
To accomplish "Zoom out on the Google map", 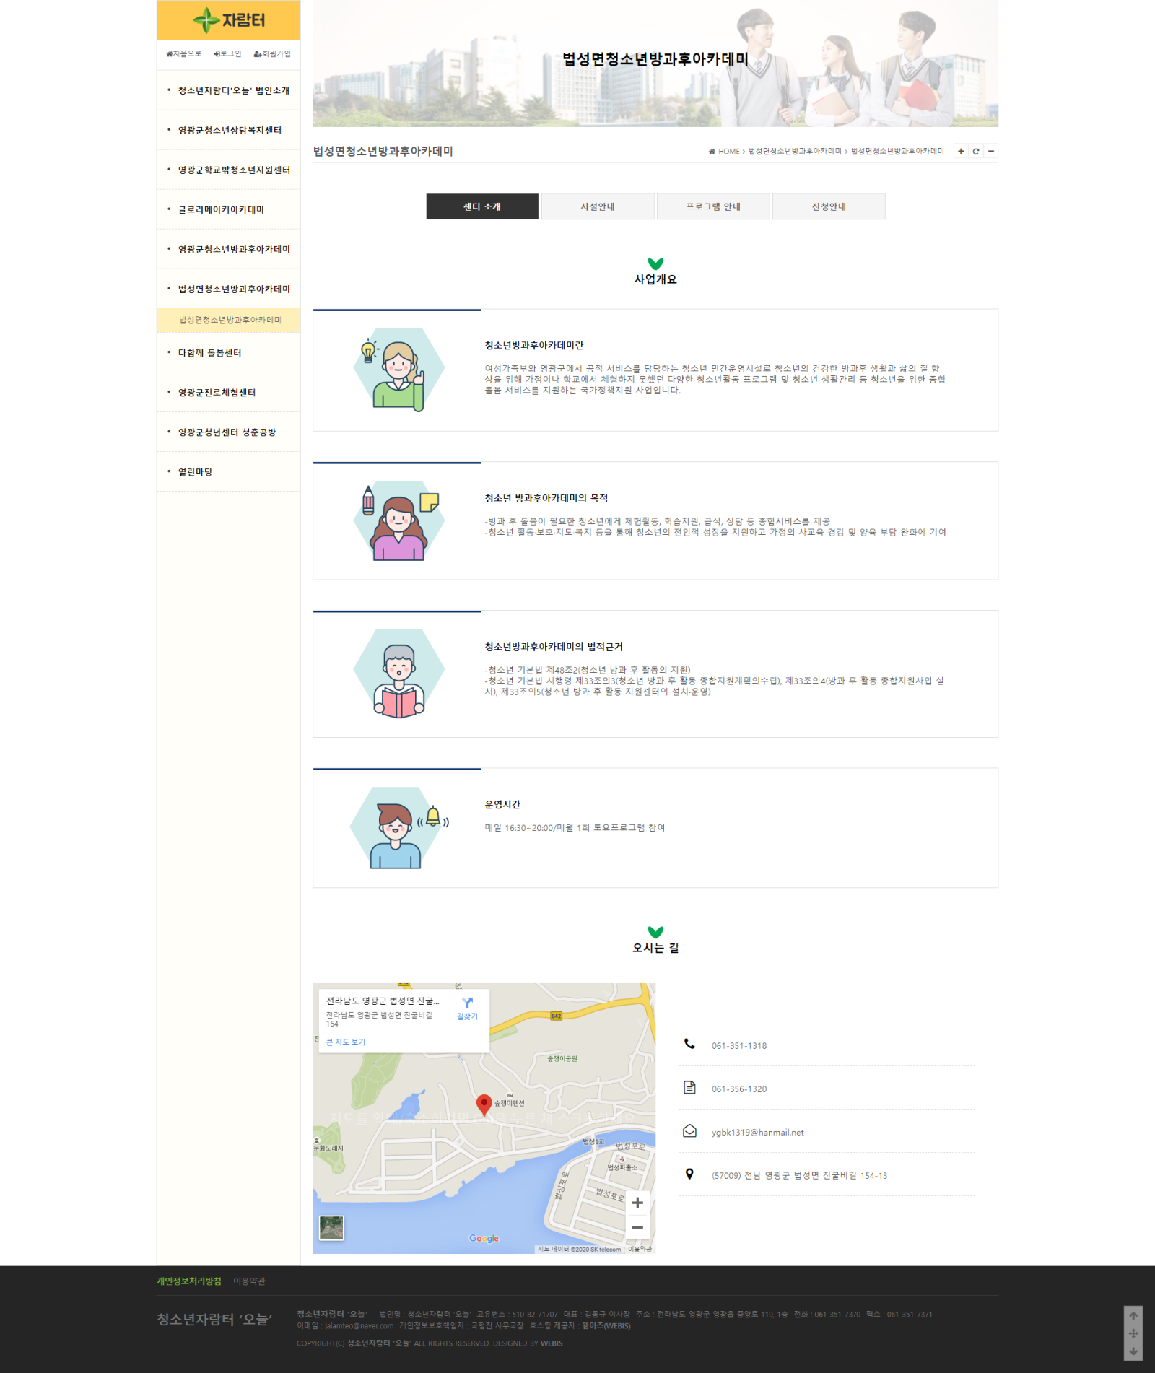I will pyautogui.click(x=637, y=1227).
